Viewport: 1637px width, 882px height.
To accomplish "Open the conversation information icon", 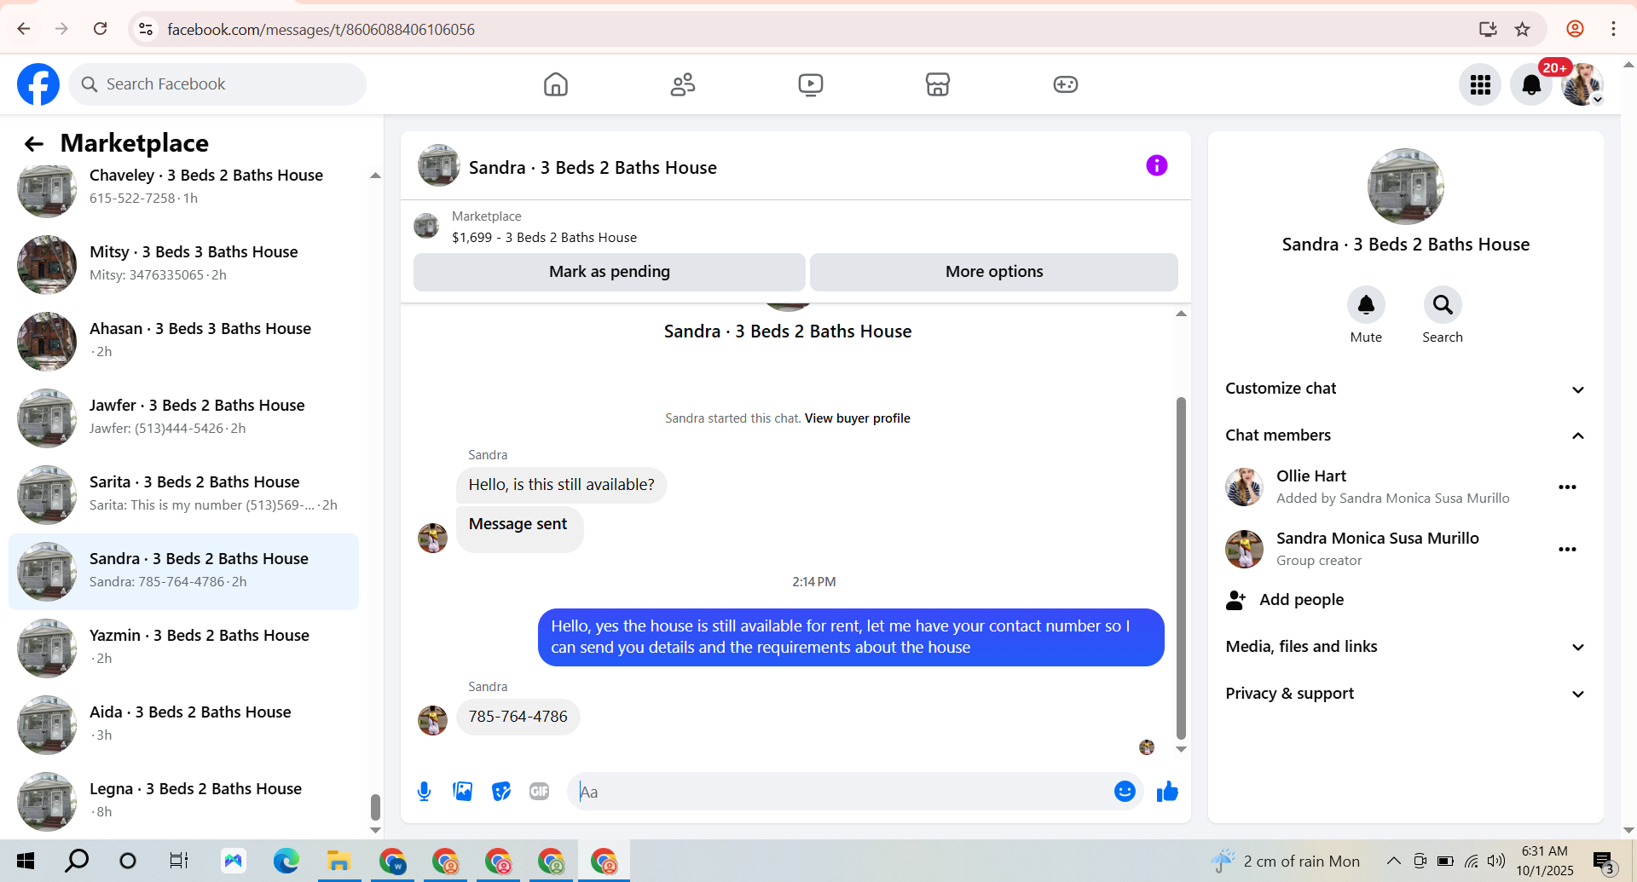I will 1156,165.
